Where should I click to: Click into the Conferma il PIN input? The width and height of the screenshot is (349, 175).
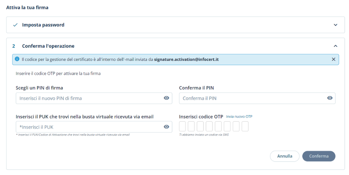click(x=251, y=98)
